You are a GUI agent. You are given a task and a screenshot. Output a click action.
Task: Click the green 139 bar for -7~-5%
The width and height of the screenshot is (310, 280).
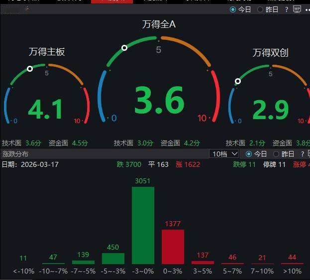pyautogui.click(x=83, y=262)
